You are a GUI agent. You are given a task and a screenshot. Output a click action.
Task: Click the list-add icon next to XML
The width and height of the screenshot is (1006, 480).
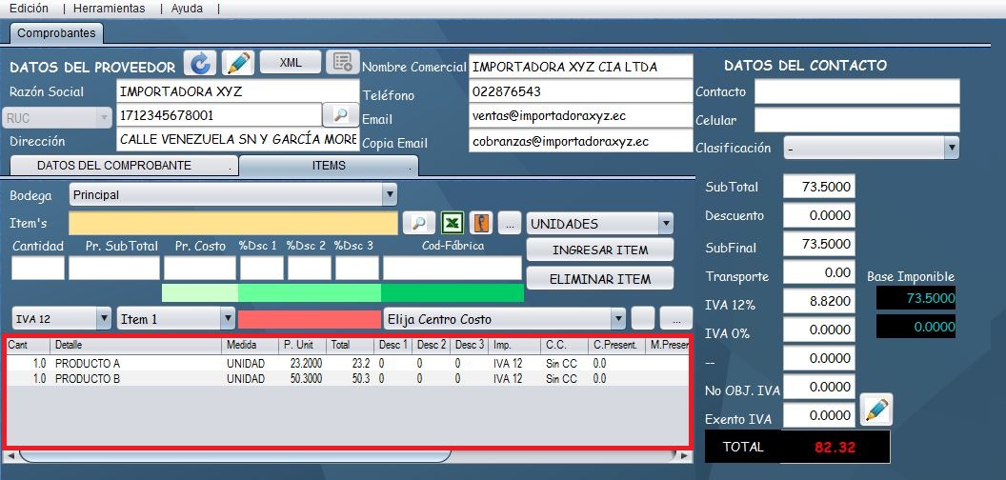point(341,63)
